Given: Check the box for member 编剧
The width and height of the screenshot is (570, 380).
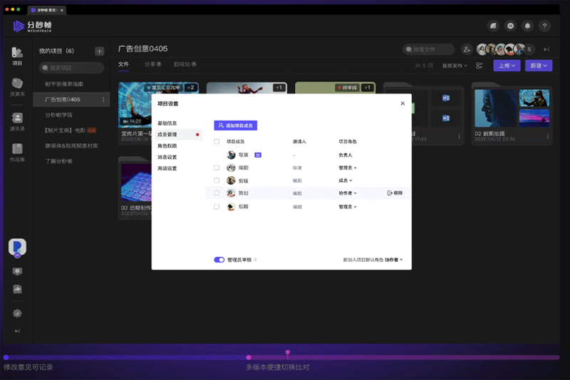Looking at the screenshot, I should [x=217, y=168].
